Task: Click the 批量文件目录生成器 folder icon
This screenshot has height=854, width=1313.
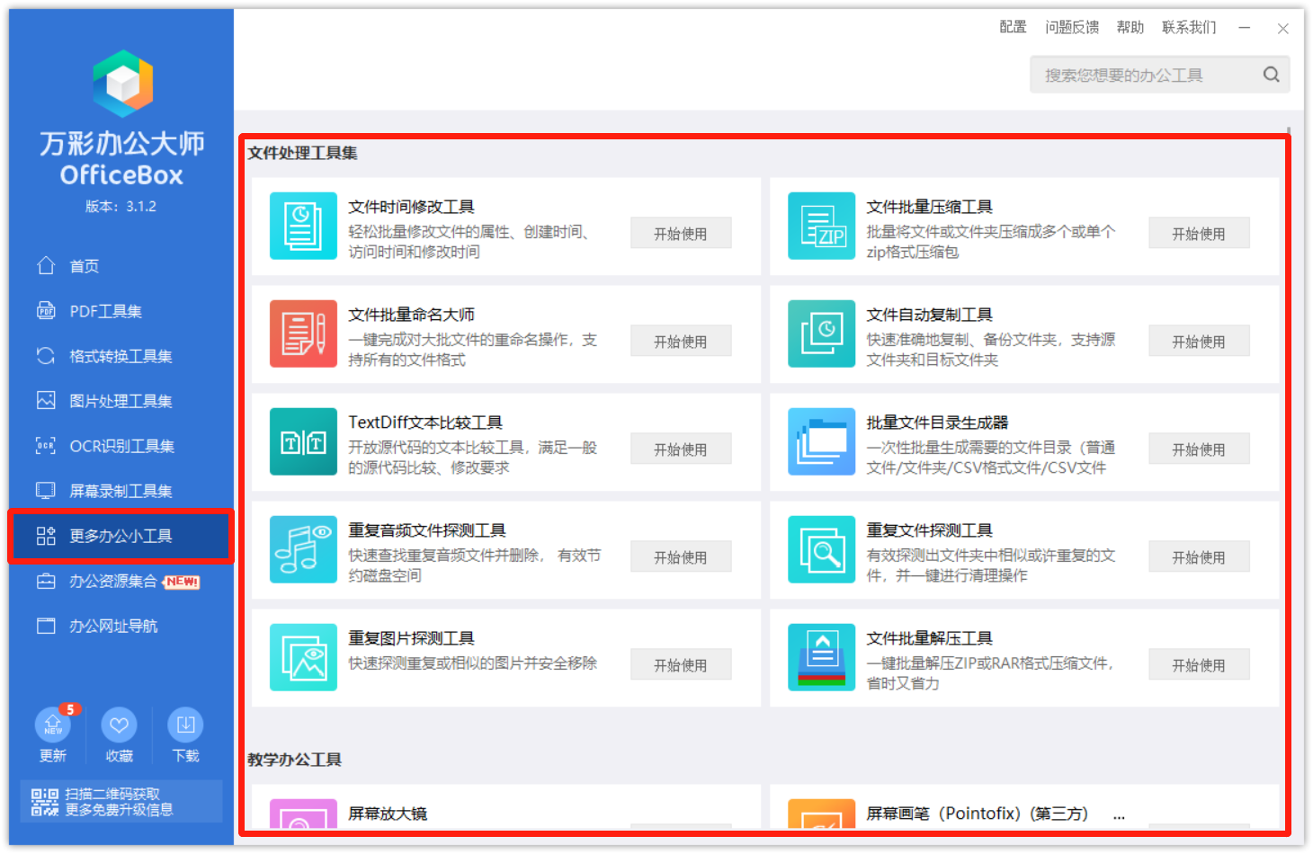Action: (x=821, y=441)
